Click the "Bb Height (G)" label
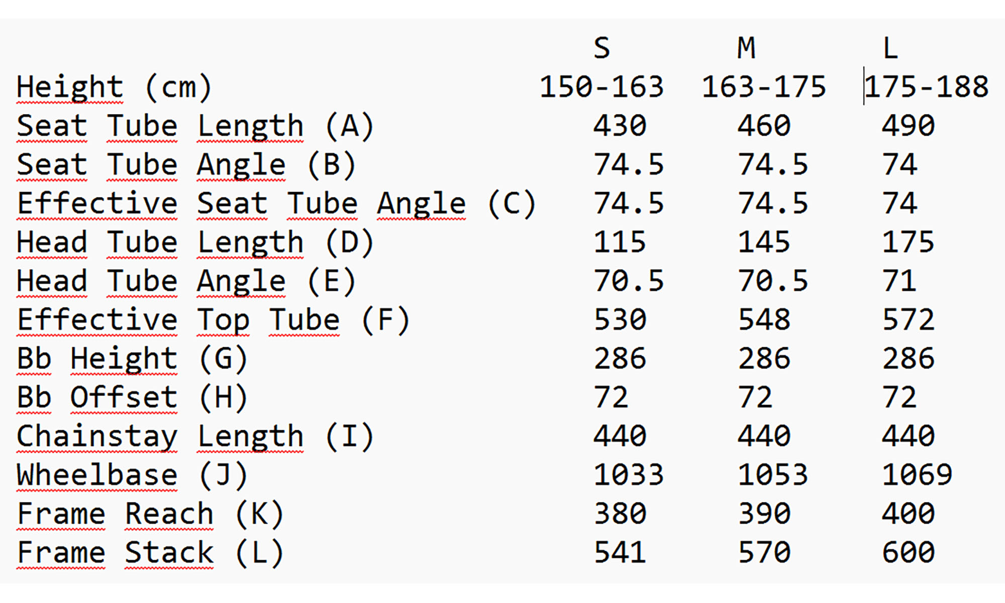1005x603 pixels. tap(132, 359)
